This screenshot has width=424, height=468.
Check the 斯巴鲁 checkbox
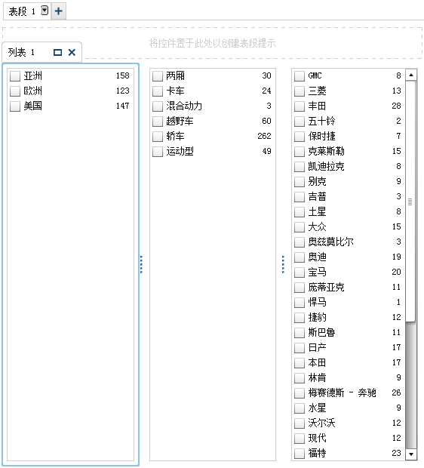[x=300, y=332]
